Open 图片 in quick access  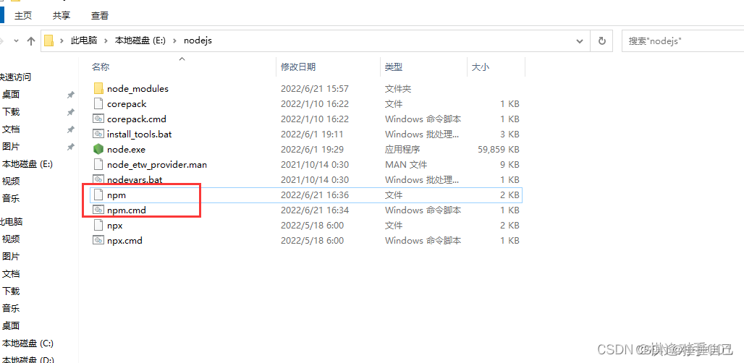[11, 147]
